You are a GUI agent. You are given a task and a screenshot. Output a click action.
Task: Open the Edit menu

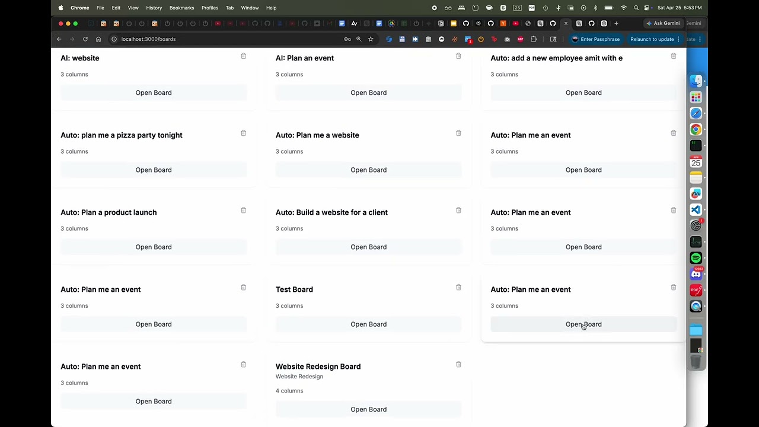[116, 8]
